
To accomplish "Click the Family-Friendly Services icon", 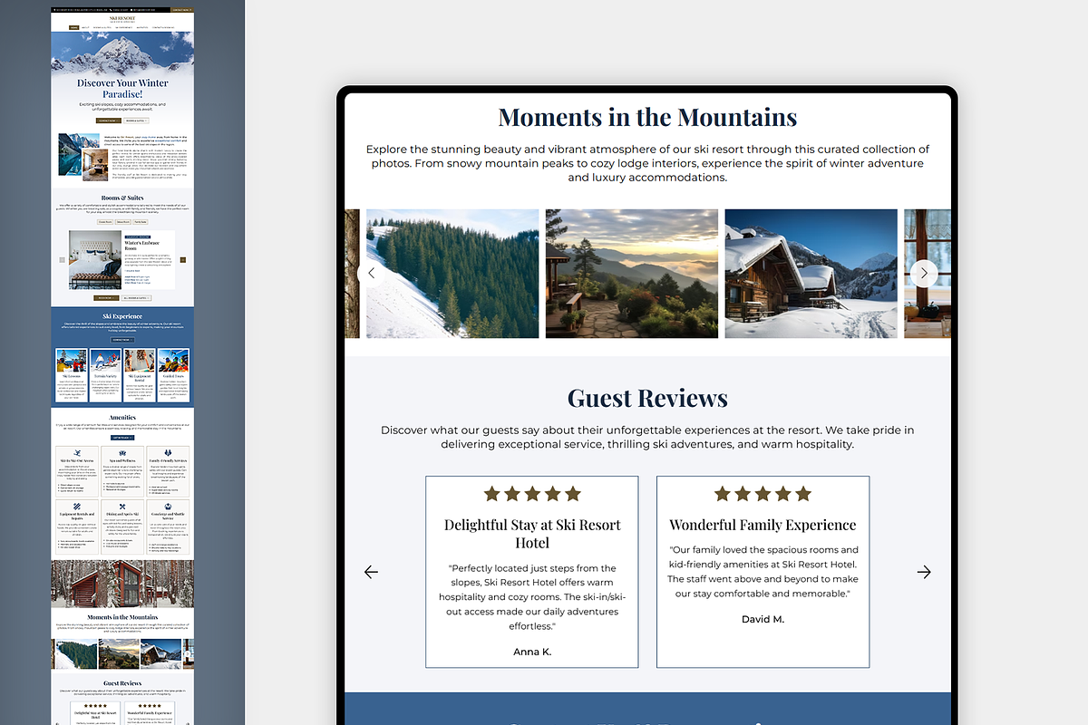I will click(168, 452).
